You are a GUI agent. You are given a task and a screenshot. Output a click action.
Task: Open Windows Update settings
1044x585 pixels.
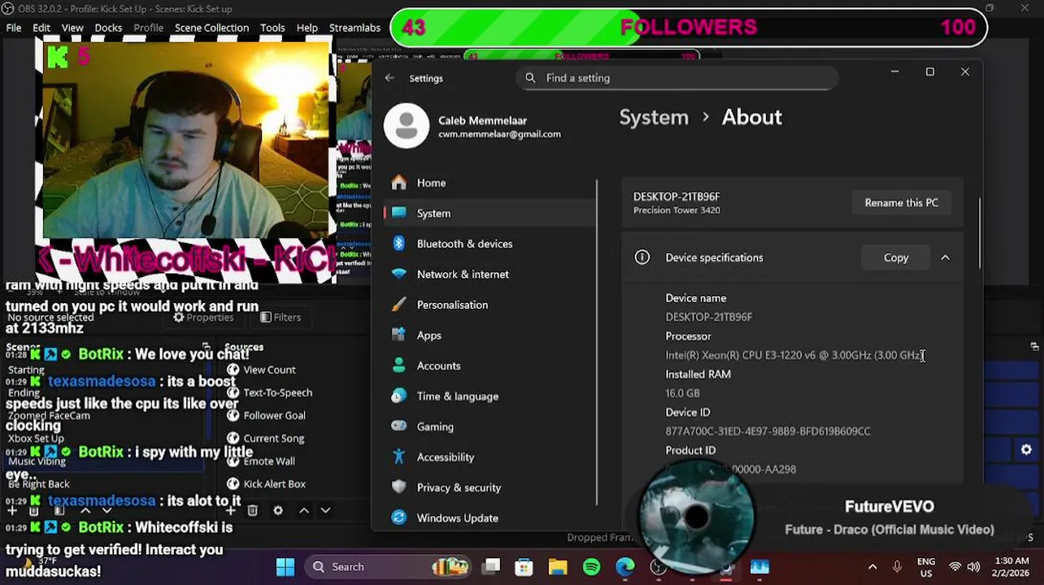pos(490,518)
